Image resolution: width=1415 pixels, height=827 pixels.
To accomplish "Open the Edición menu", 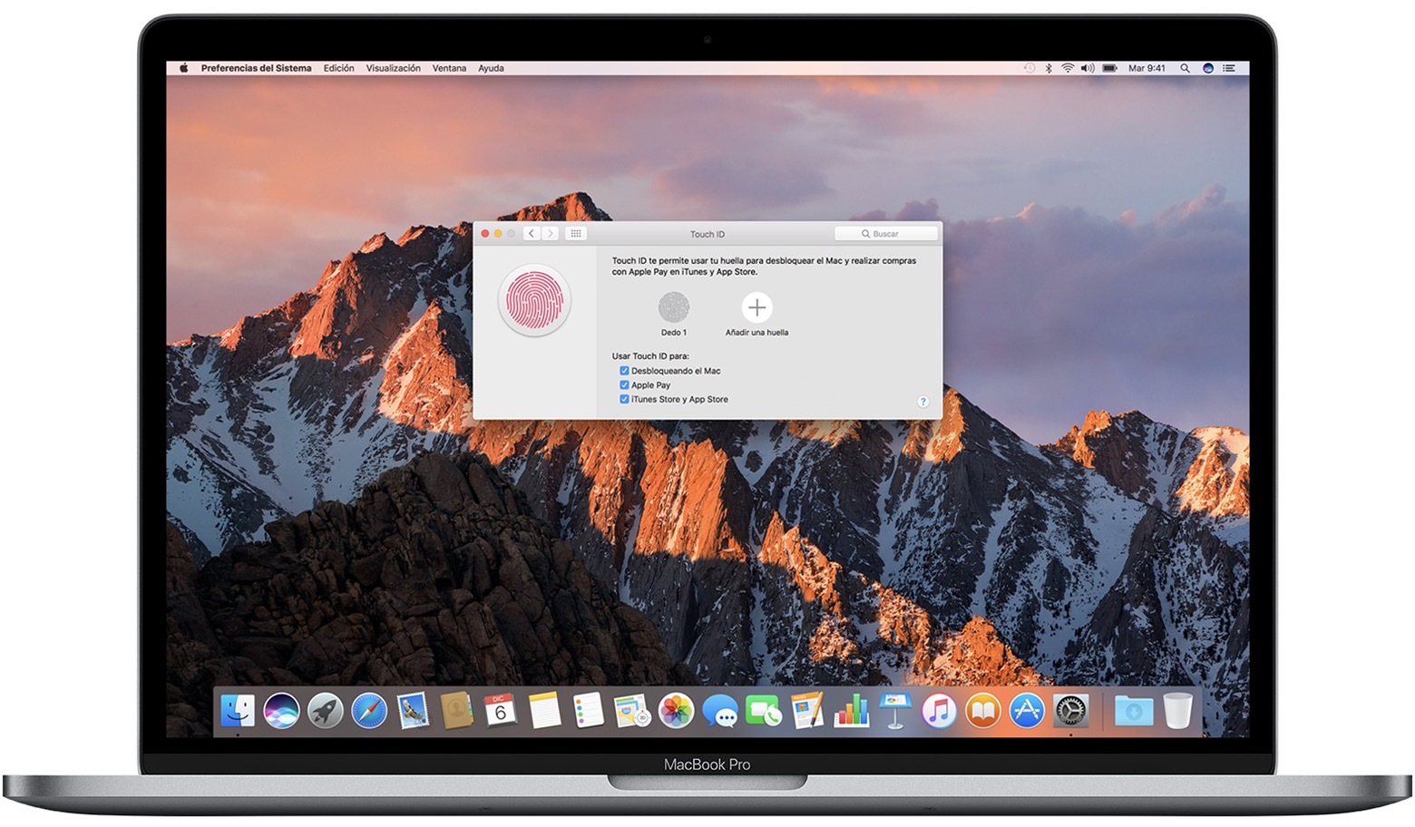I will click(338, 67).
